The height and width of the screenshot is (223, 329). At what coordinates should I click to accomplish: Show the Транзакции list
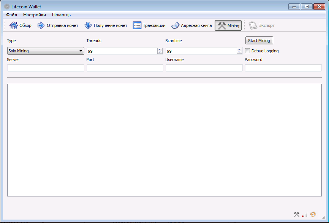click(149, 25)
